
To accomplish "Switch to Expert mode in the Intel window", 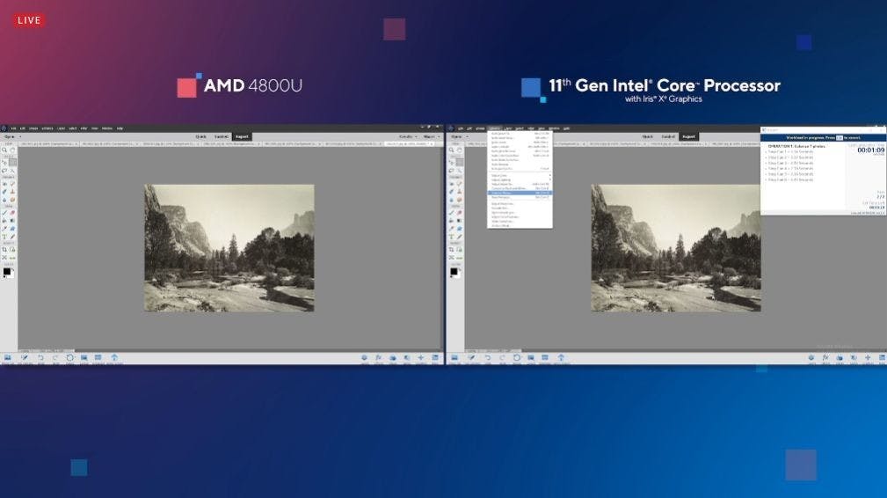I will tap(688, 136).
